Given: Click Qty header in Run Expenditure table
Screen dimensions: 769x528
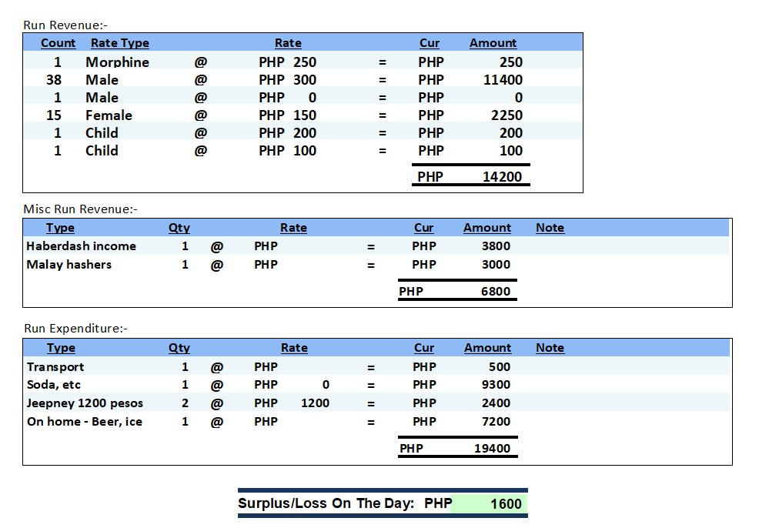Looking at the screenshot, I should 179,348.
